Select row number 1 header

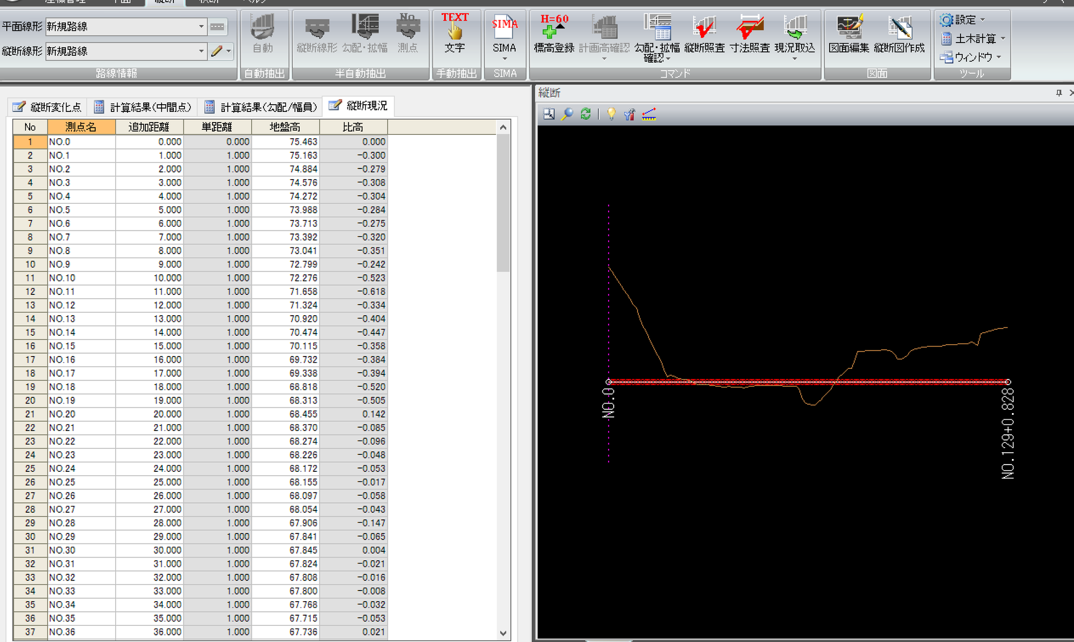click(30, 142)
